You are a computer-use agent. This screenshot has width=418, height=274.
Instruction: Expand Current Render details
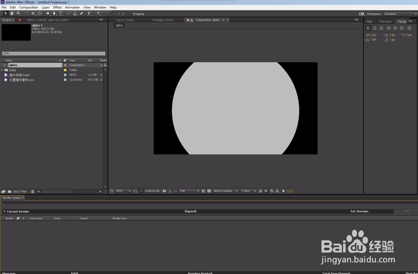4,211
